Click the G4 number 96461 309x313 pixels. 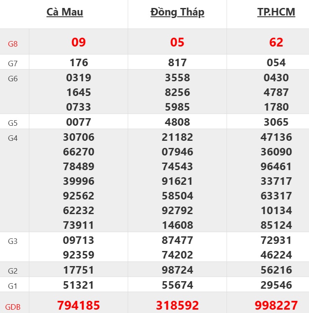point(276,166)
